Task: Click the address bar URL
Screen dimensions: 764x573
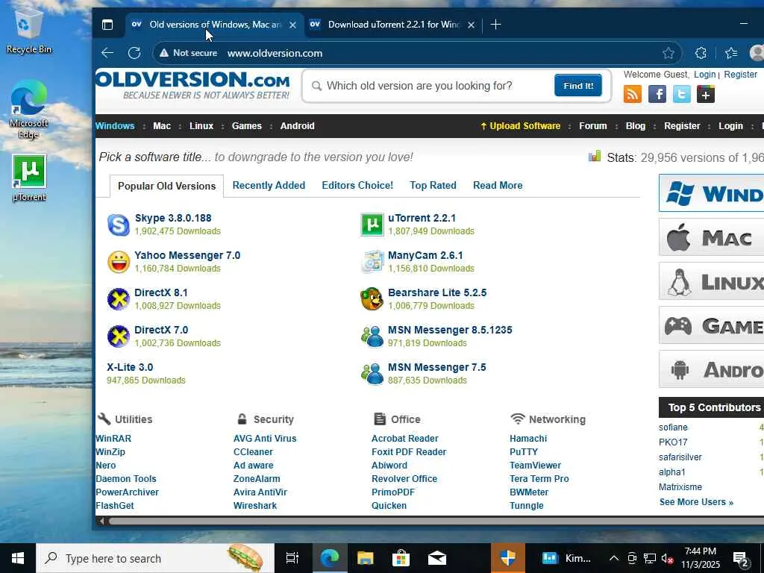Action: (x=275, y=53)
